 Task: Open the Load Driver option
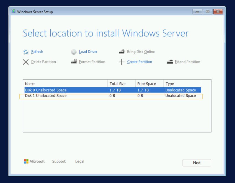point(88,52)
